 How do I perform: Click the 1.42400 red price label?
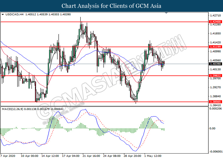click(x=215, y=22)
